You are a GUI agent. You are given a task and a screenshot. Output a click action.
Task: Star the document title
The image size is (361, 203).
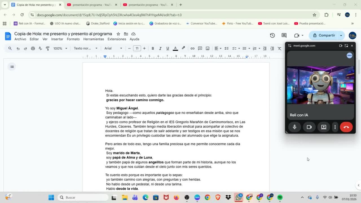click(118, 34)
